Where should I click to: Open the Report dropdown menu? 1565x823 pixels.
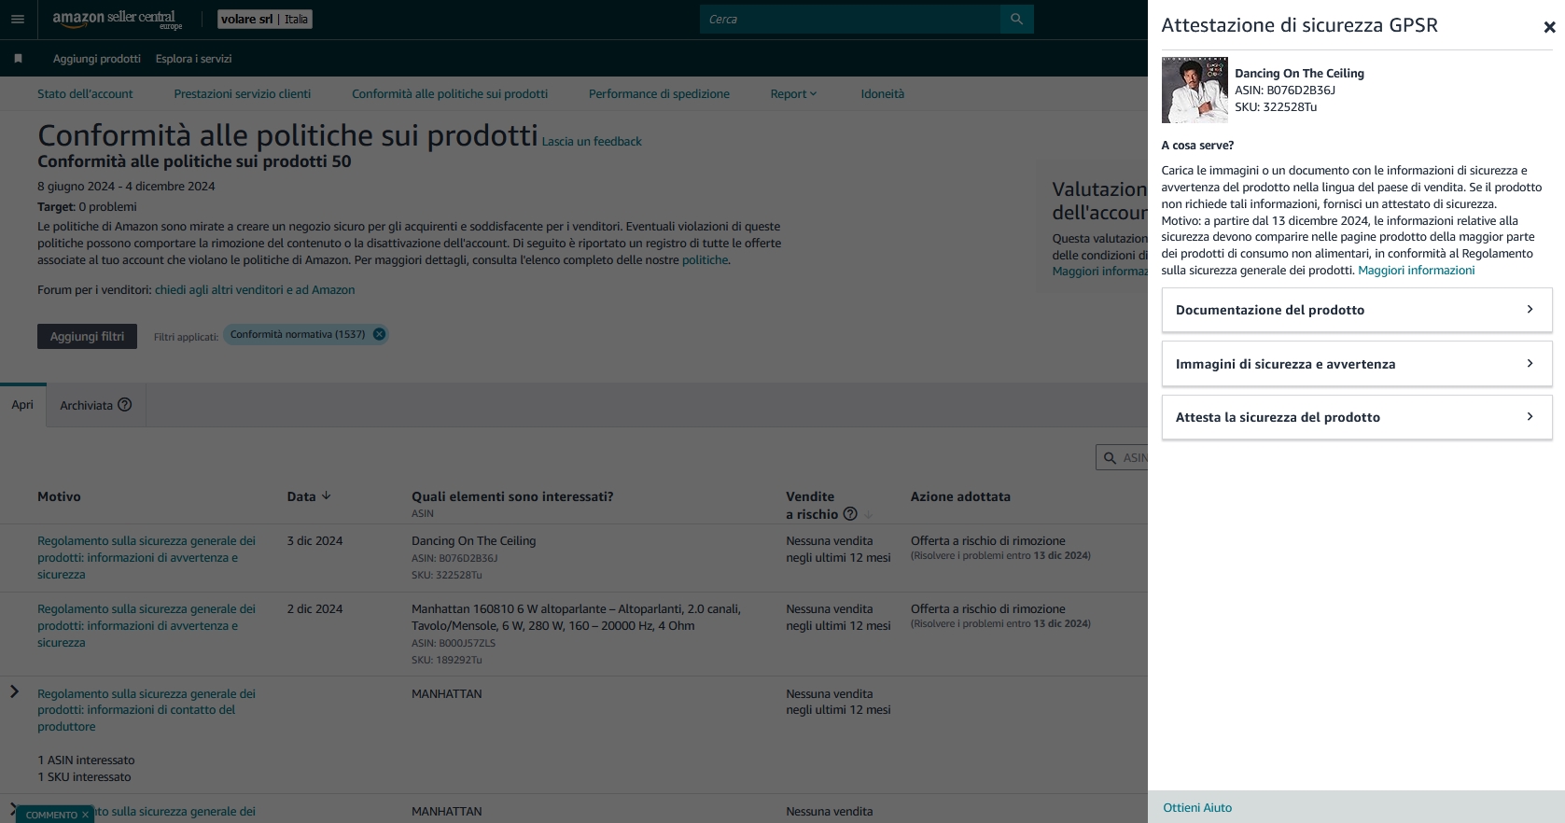793,94
